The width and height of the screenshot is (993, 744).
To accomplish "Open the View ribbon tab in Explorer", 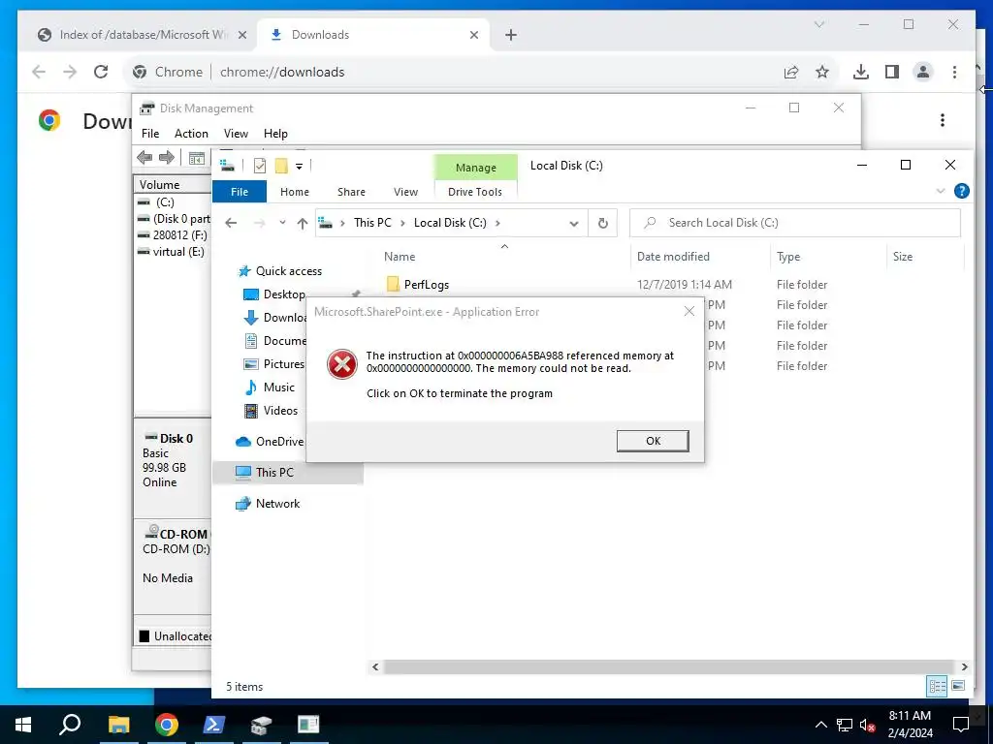I will pos(405,192).
